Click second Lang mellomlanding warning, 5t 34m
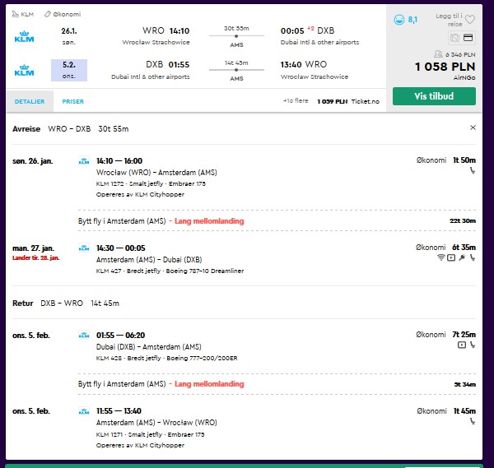 point(209,384)
